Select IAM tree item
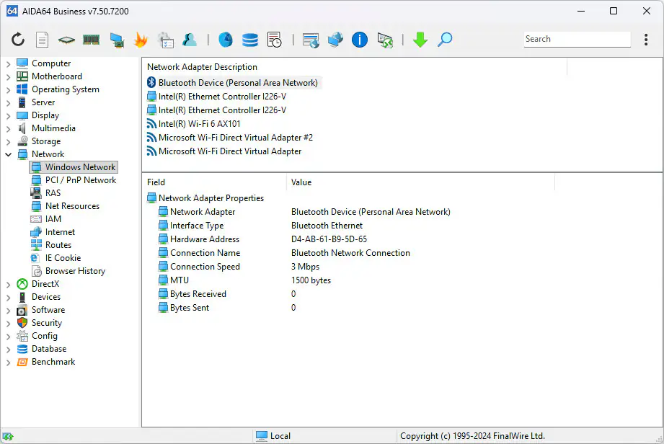This screenshot has height=444, width=664. pyautogui.click(x=45, y=219)
